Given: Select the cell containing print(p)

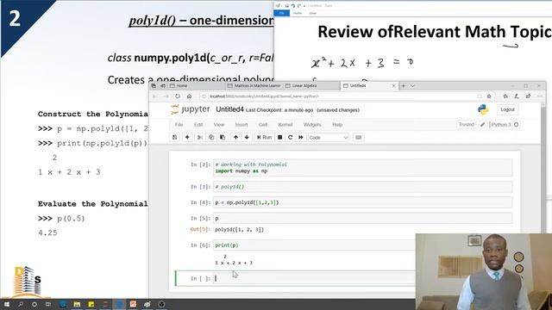Looking at the screenshot, I should click(x=313, y=245).
